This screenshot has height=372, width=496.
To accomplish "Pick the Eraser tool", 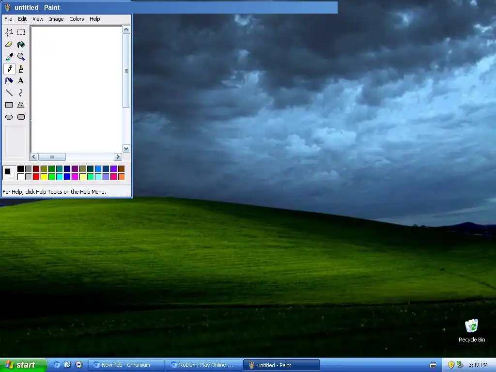I will click(9, 44).
